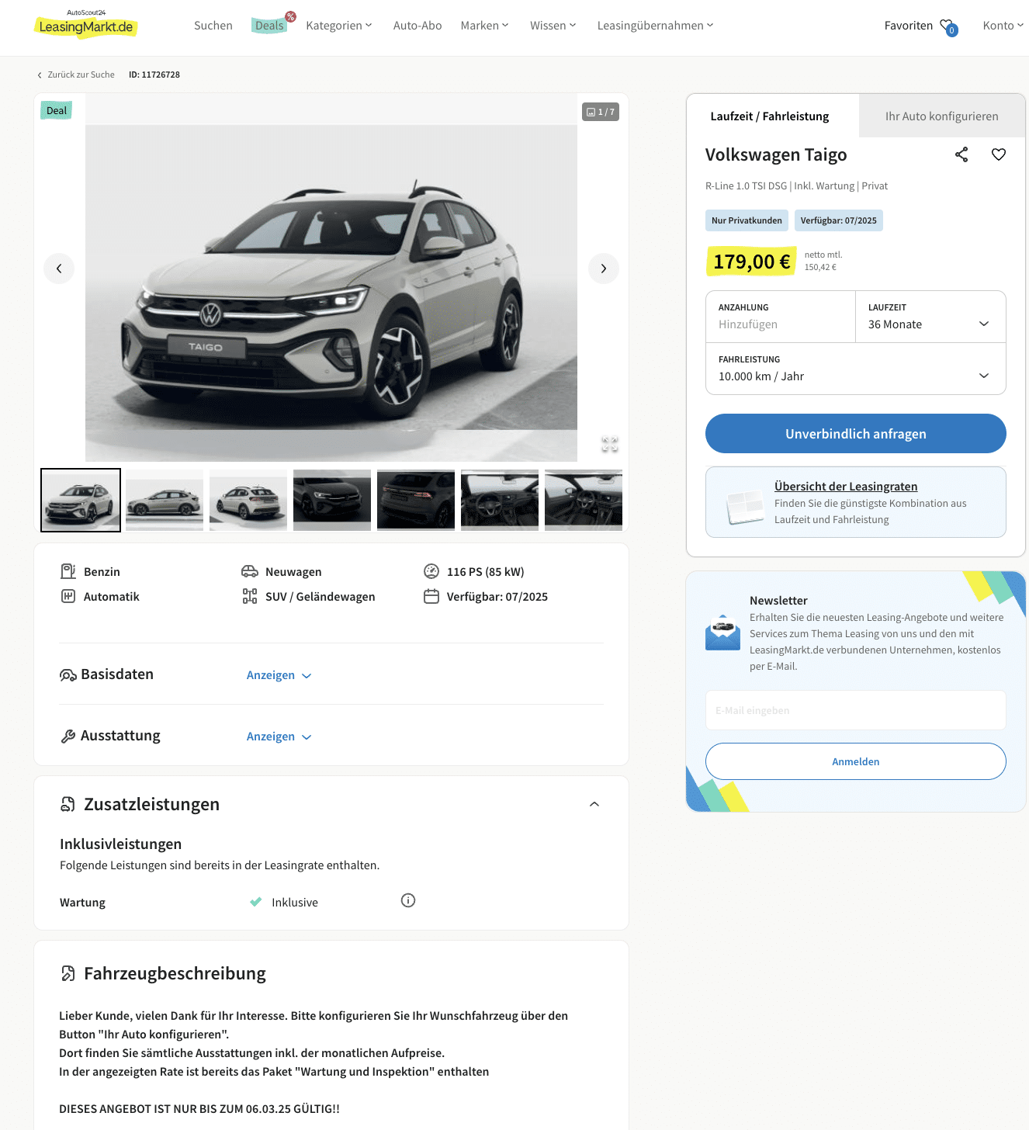Select the seventh interior thumbnail

tap(584, 500)
